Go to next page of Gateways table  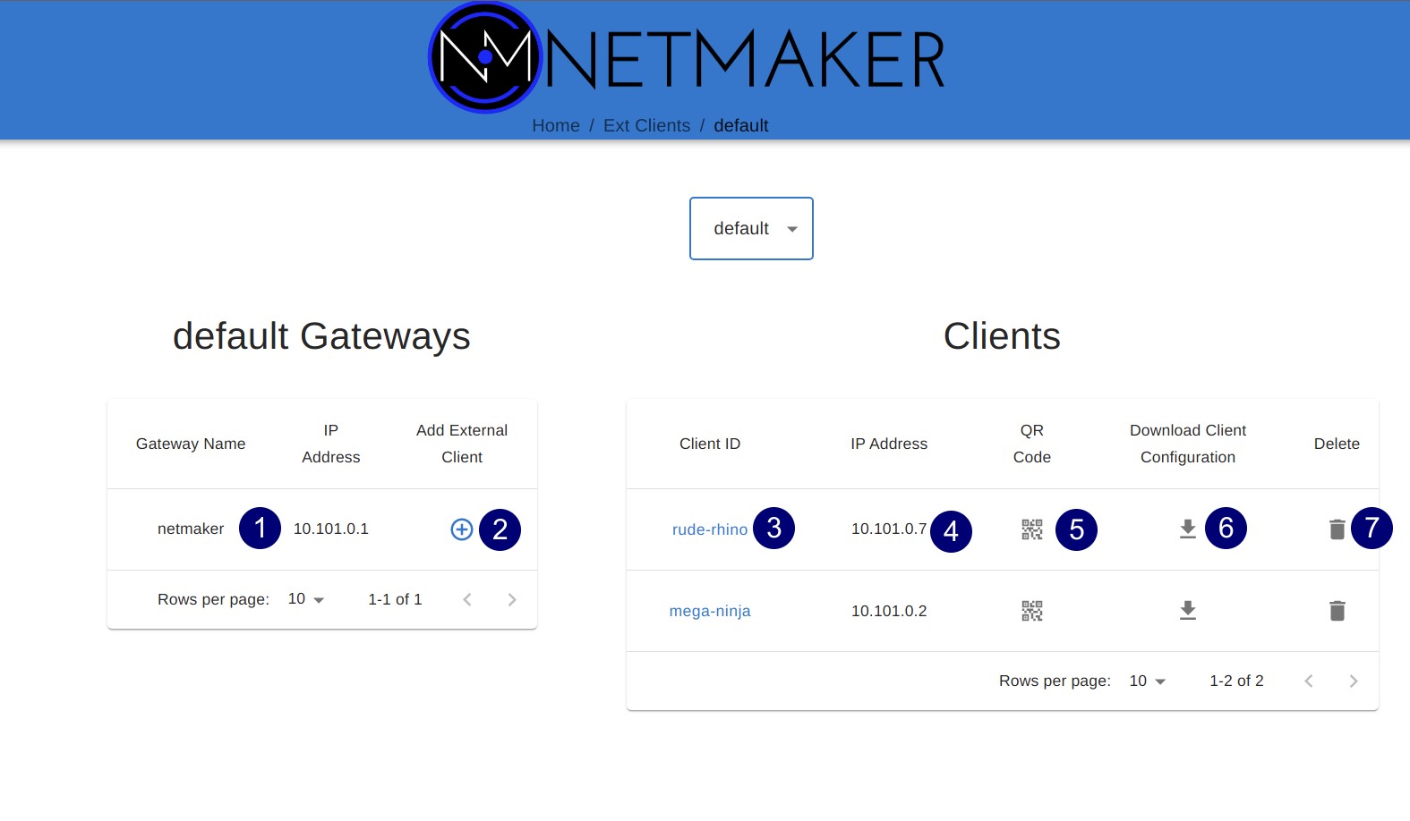[x=511, y=600]
